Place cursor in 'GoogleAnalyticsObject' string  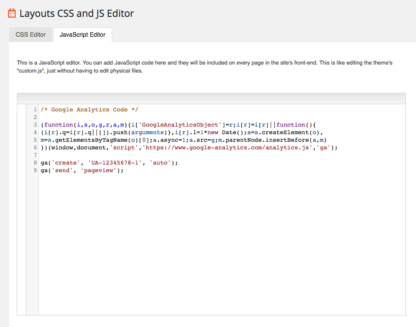click(x=180, y=125)
